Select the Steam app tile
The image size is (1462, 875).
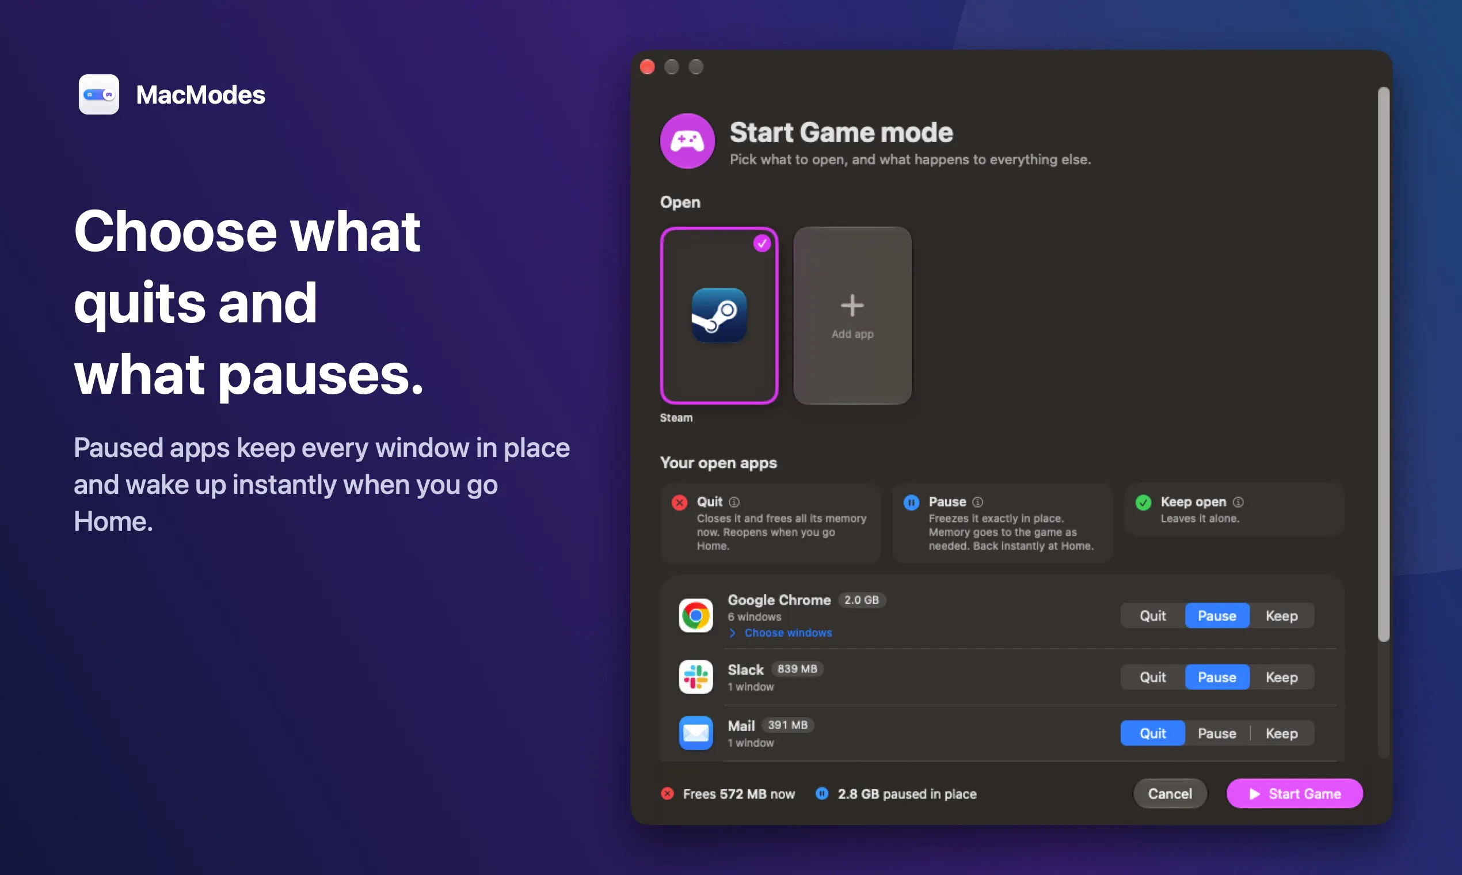pos(718,315)
